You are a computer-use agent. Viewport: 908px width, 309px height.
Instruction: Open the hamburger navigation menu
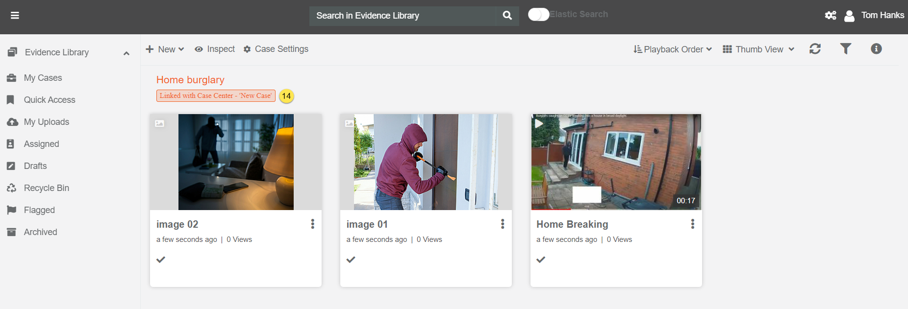15,16
